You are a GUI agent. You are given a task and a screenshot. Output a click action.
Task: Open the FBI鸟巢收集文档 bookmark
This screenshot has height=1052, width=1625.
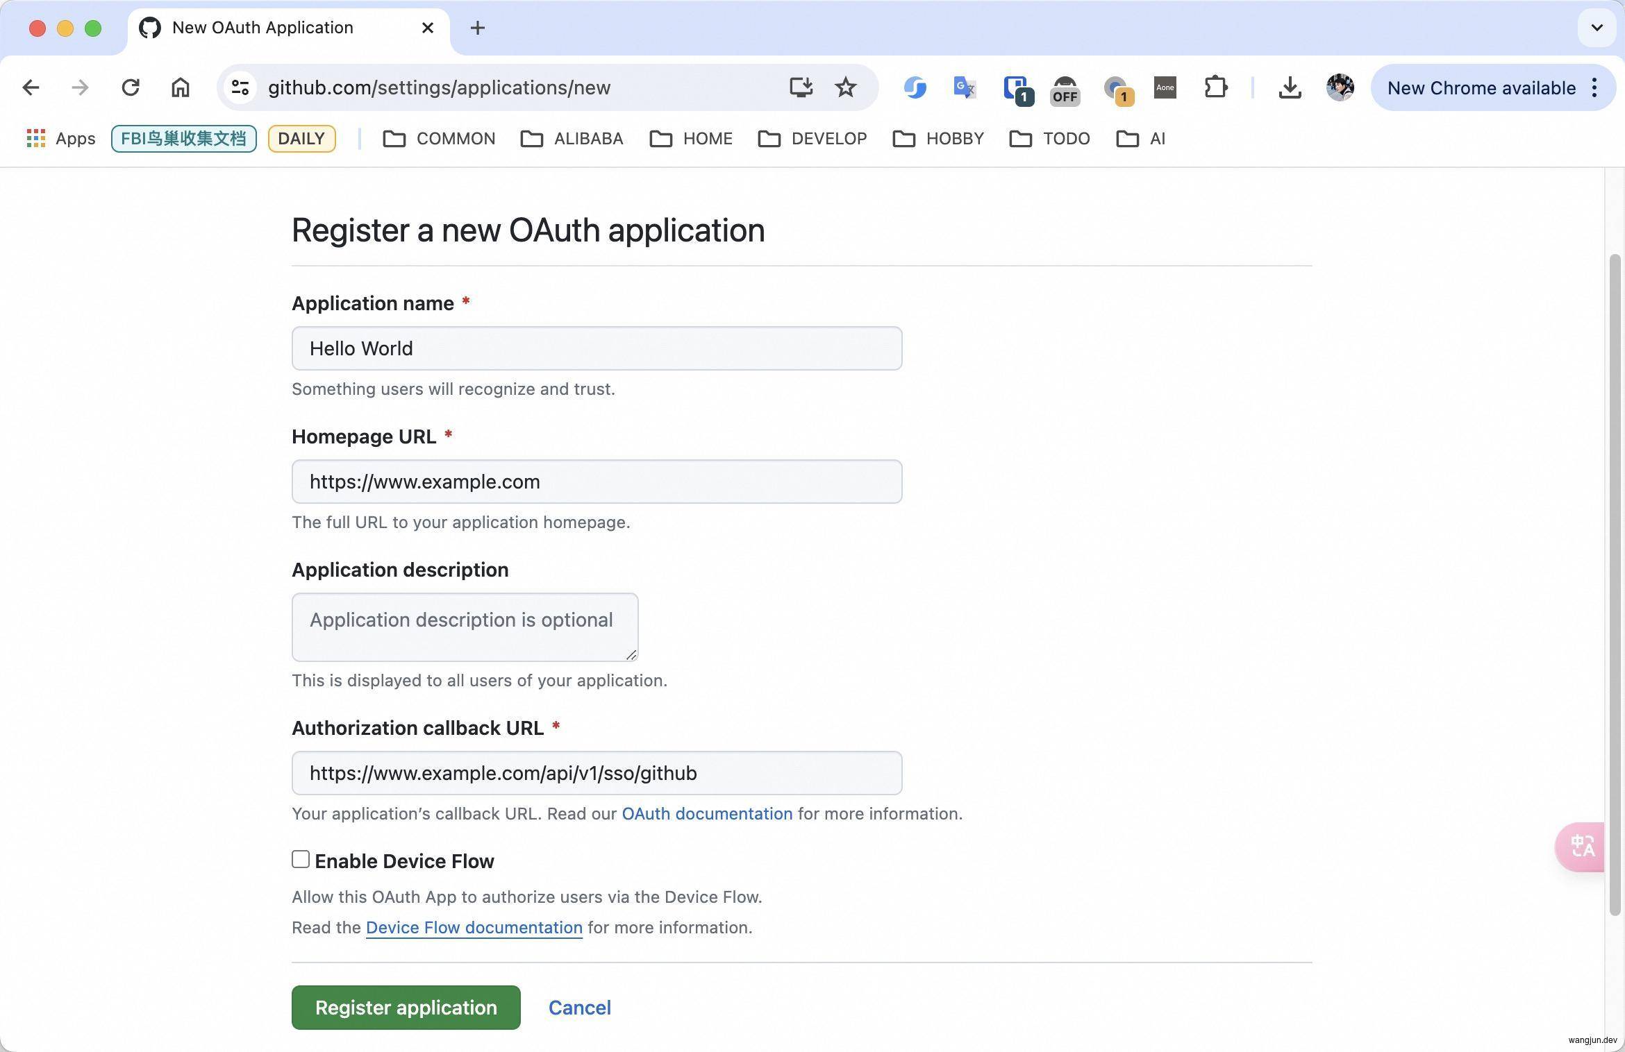[183, 139]
